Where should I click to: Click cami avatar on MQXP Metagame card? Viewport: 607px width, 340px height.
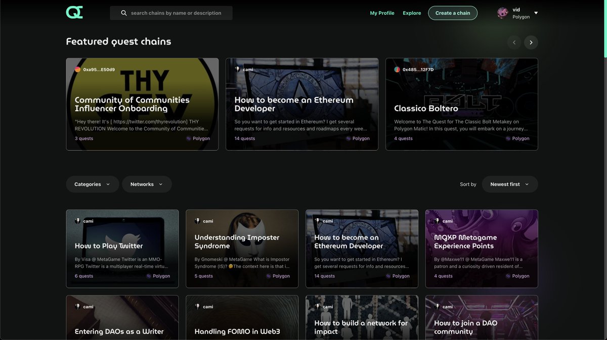[438, 221]
